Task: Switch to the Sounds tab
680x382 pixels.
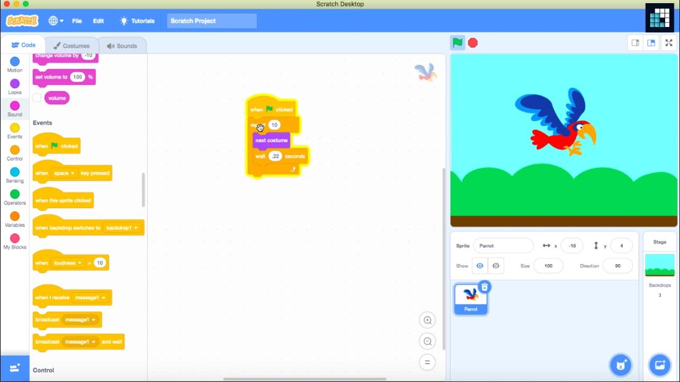Action: point(122,46)
